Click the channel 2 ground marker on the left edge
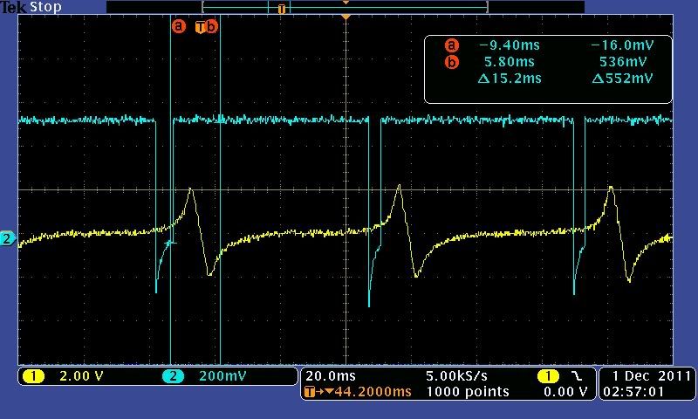698x419 pixels. point(8,238)
